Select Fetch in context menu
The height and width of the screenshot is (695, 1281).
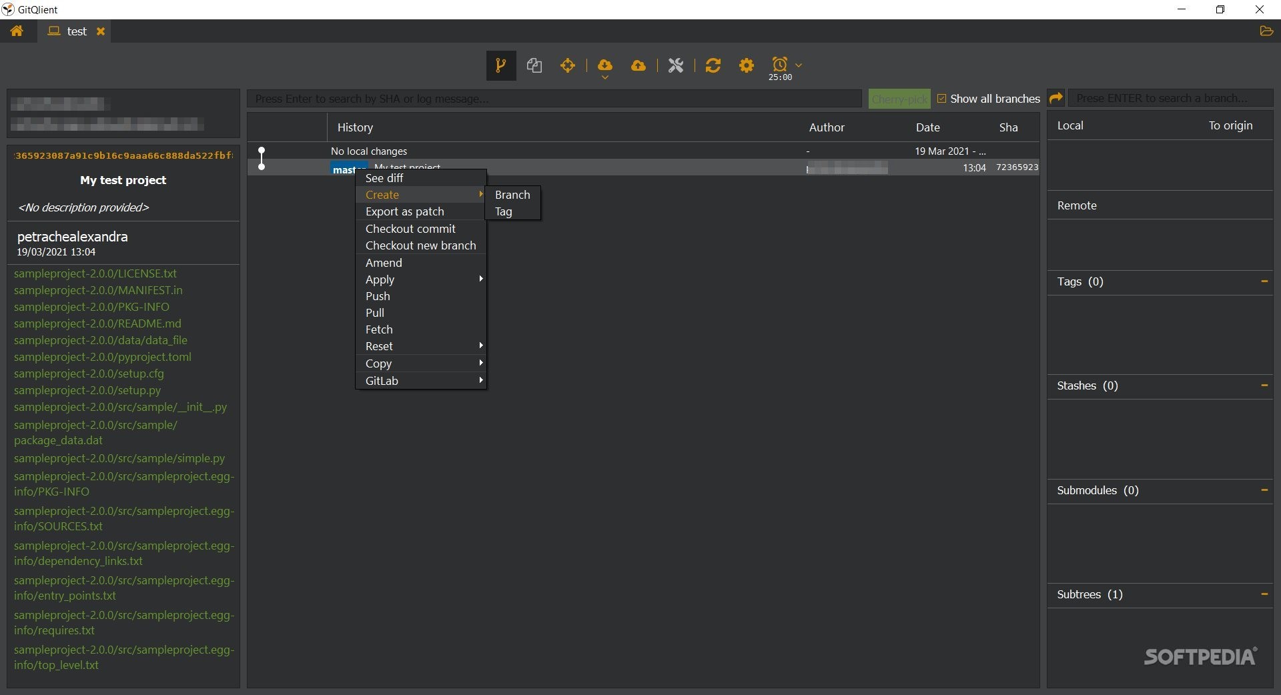tap(420, 329)
